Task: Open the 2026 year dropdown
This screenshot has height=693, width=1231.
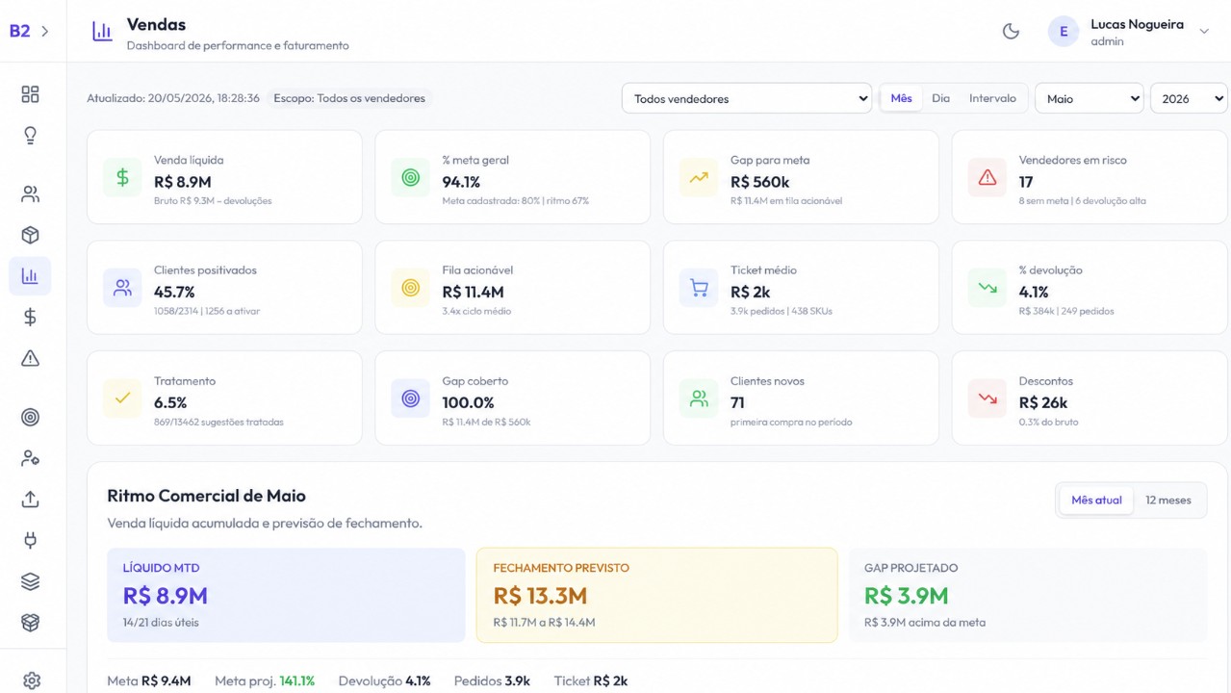Action: (x=1189, y=98)
